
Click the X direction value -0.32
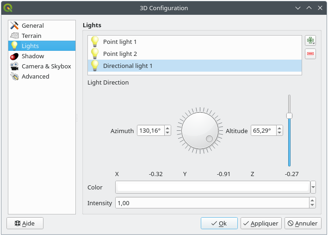(155, 174)
